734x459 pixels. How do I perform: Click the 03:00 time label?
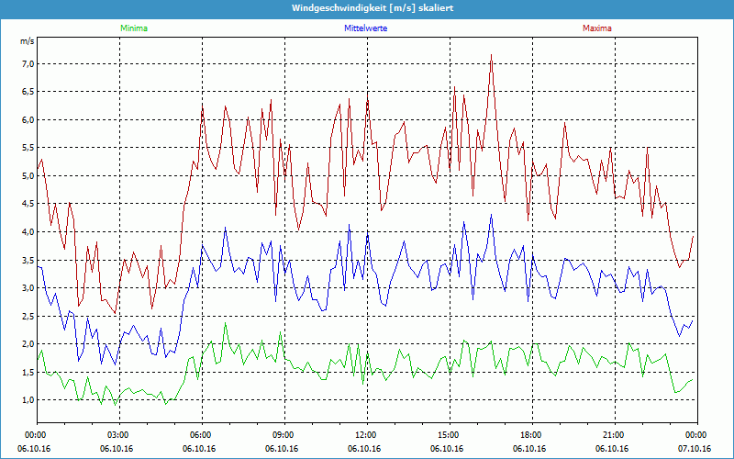pos(120,435)
